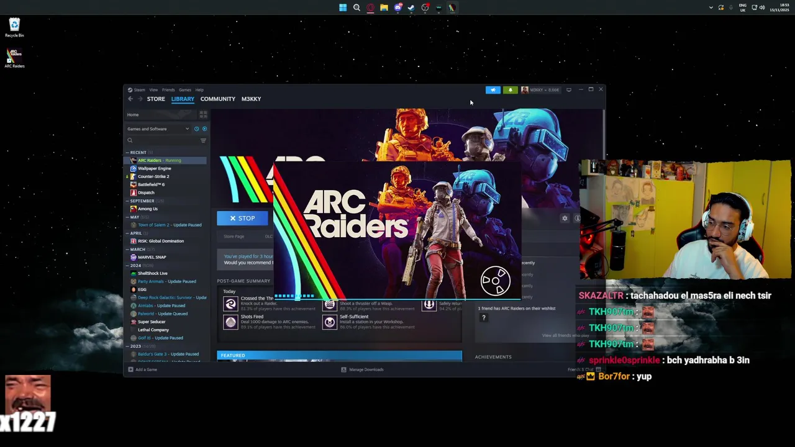Switch to the COMMUNITY tab

point(217,99)
